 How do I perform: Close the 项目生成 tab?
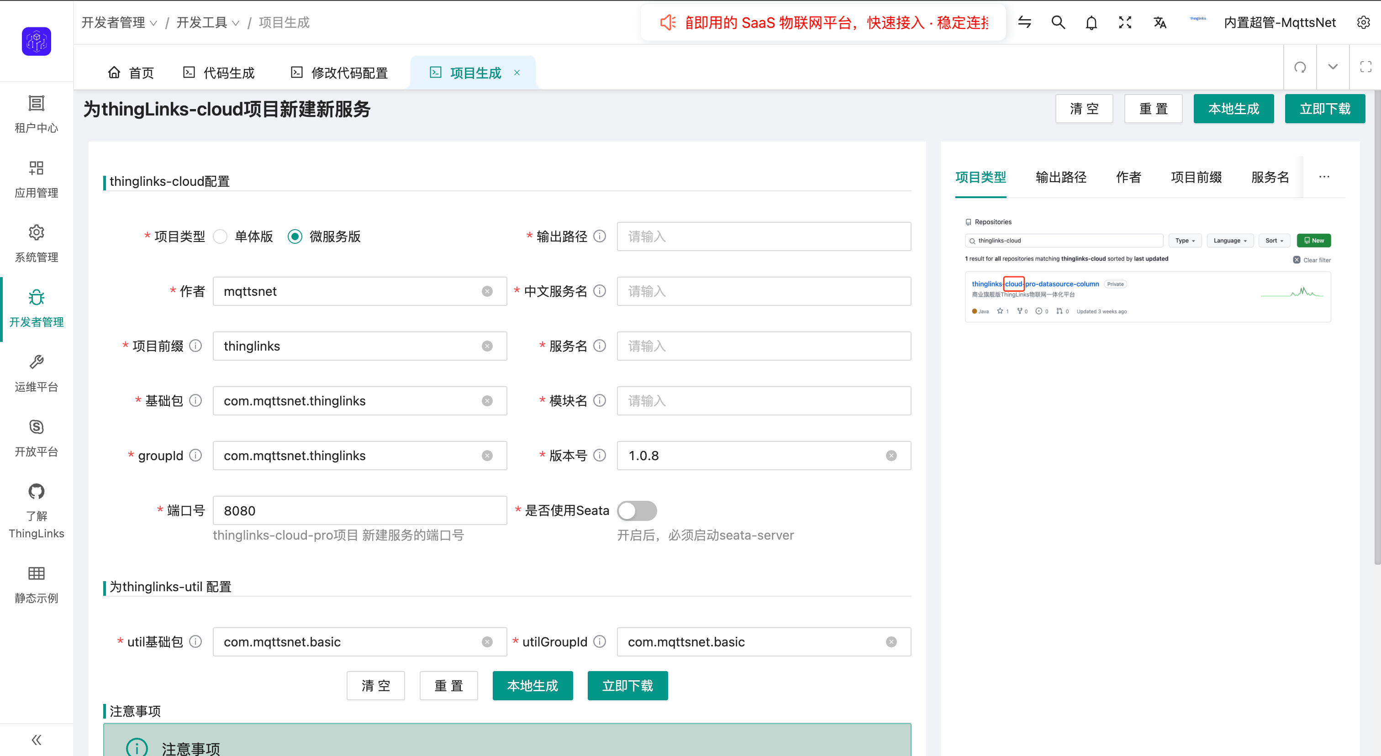[517, 72]
